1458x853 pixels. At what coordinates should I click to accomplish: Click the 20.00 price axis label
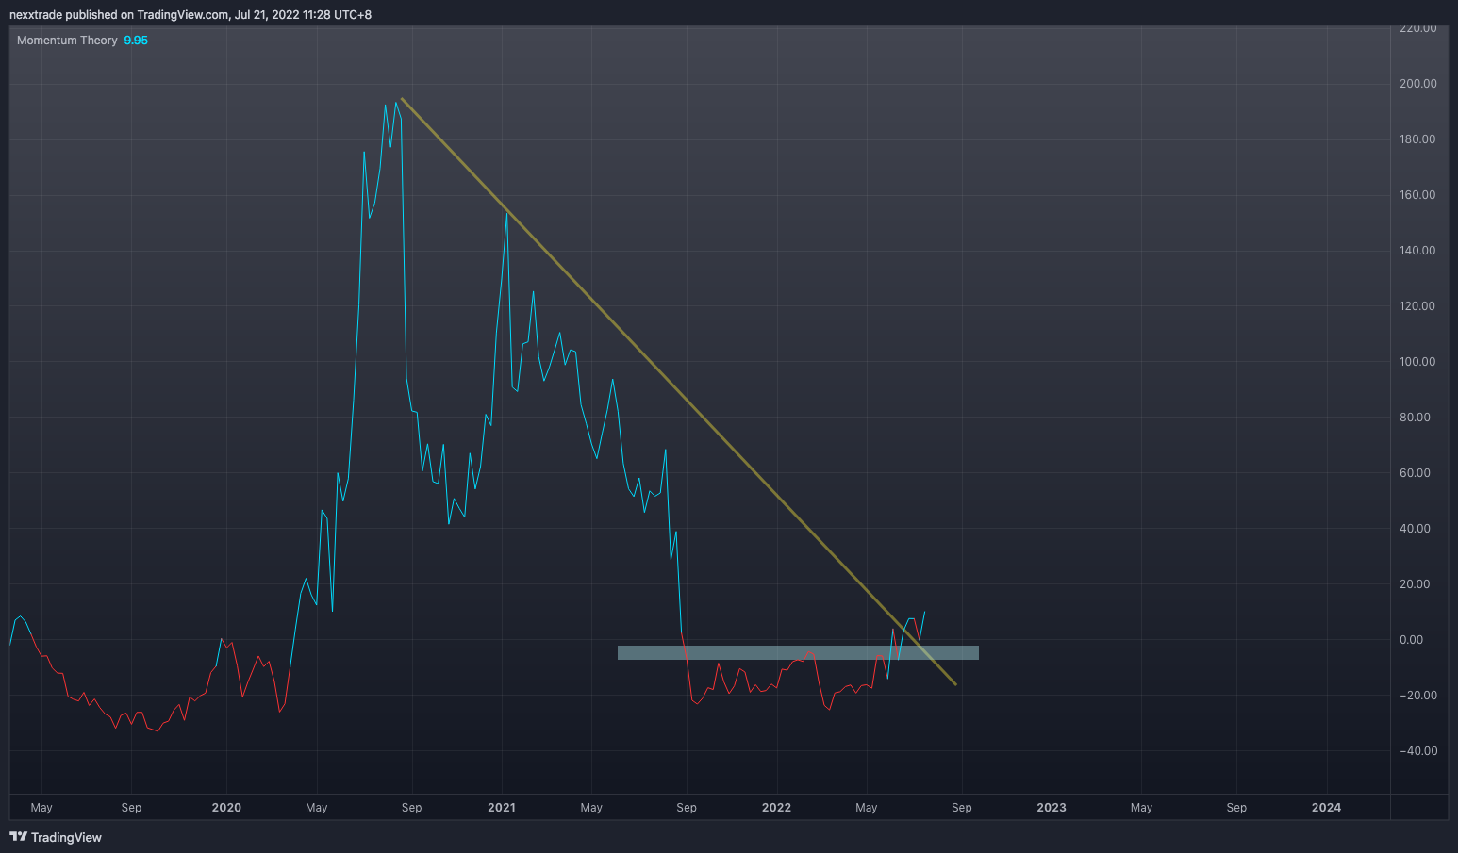(x=1415, y=584)
